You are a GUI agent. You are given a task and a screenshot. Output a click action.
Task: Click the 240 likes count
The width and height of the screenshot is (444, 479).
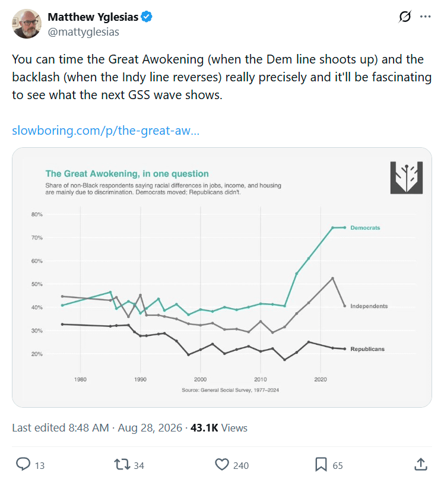pyautogui.click(x=241, y=465)
